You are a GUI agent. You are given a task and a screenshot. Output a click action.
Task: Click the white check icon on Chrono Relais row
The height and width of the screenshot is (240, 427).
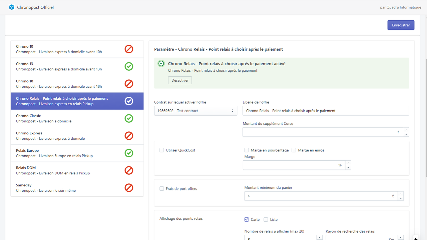[x=129, y=101]
